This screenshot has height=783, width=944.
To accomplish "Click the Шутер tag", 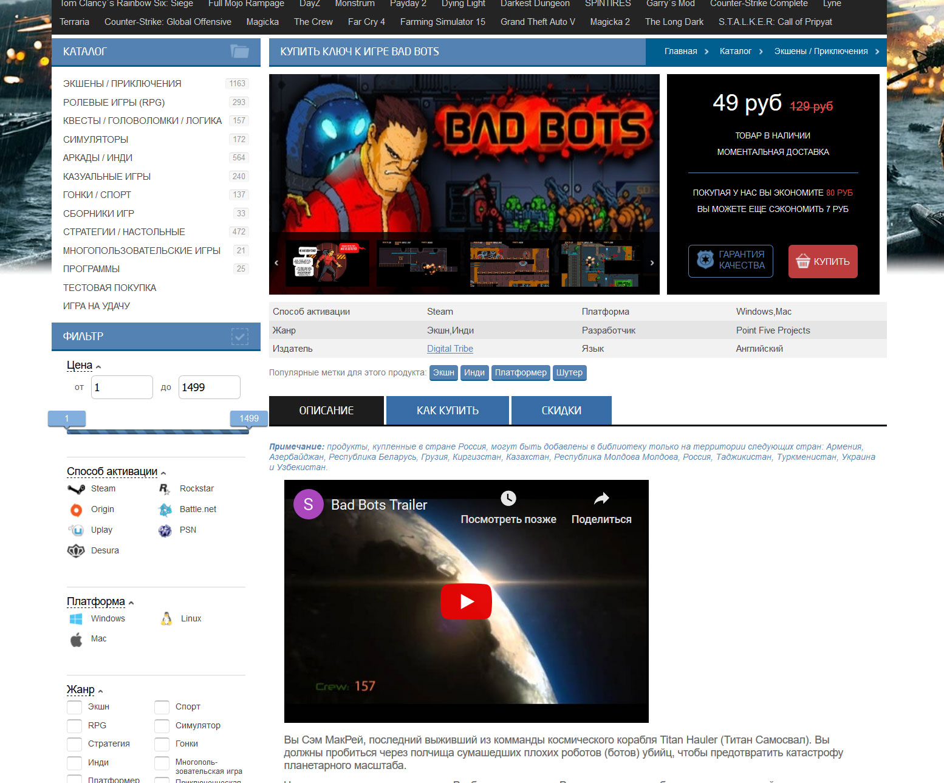I will point(569,372).
